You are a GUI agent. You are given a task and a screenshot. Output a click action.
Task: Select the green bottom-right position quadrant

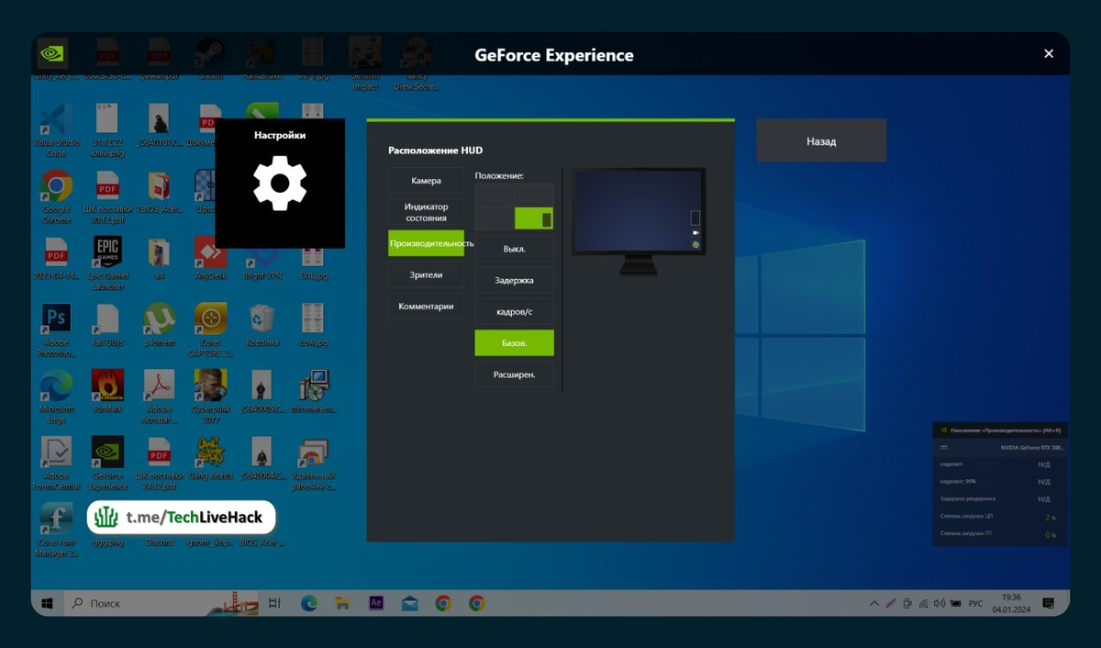pos(534,218)
